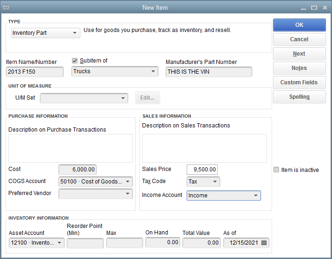
Task: Open the calendar icon beside As of date
Action: click(264, 242)
